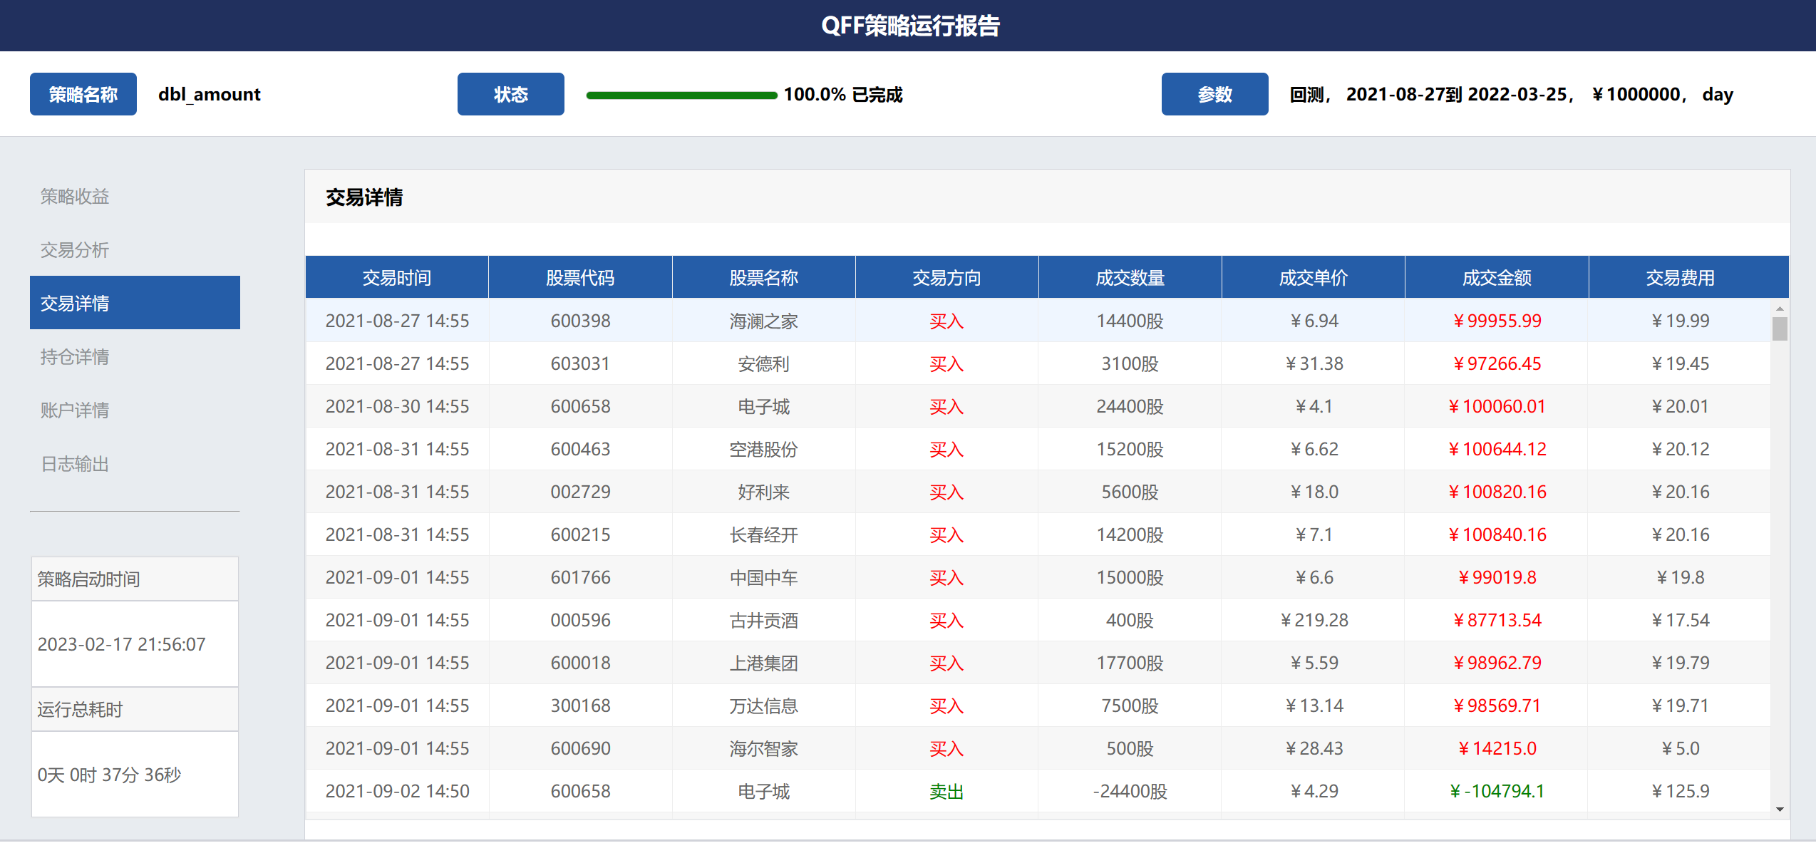Select the 空港股份 stock name

763,449
